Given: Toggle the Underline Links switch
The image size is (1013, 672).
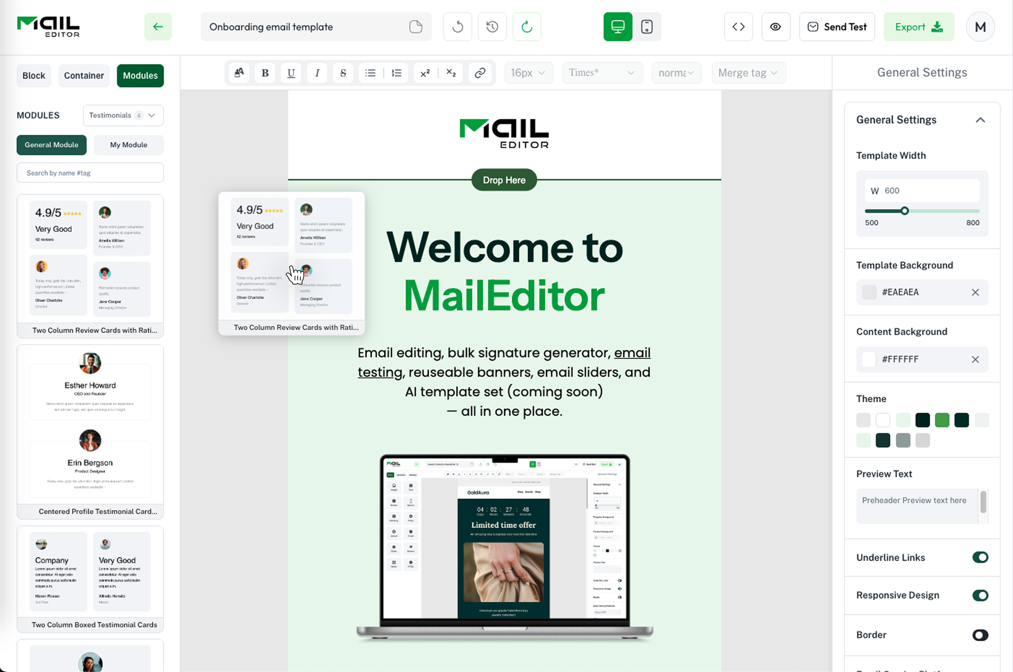Looking at the screenshot, I should coord(980,557).
